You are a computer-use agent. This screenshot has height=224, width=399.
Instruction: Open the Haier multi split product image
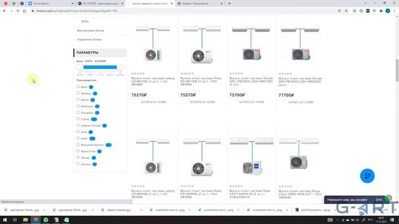point(252,157)
